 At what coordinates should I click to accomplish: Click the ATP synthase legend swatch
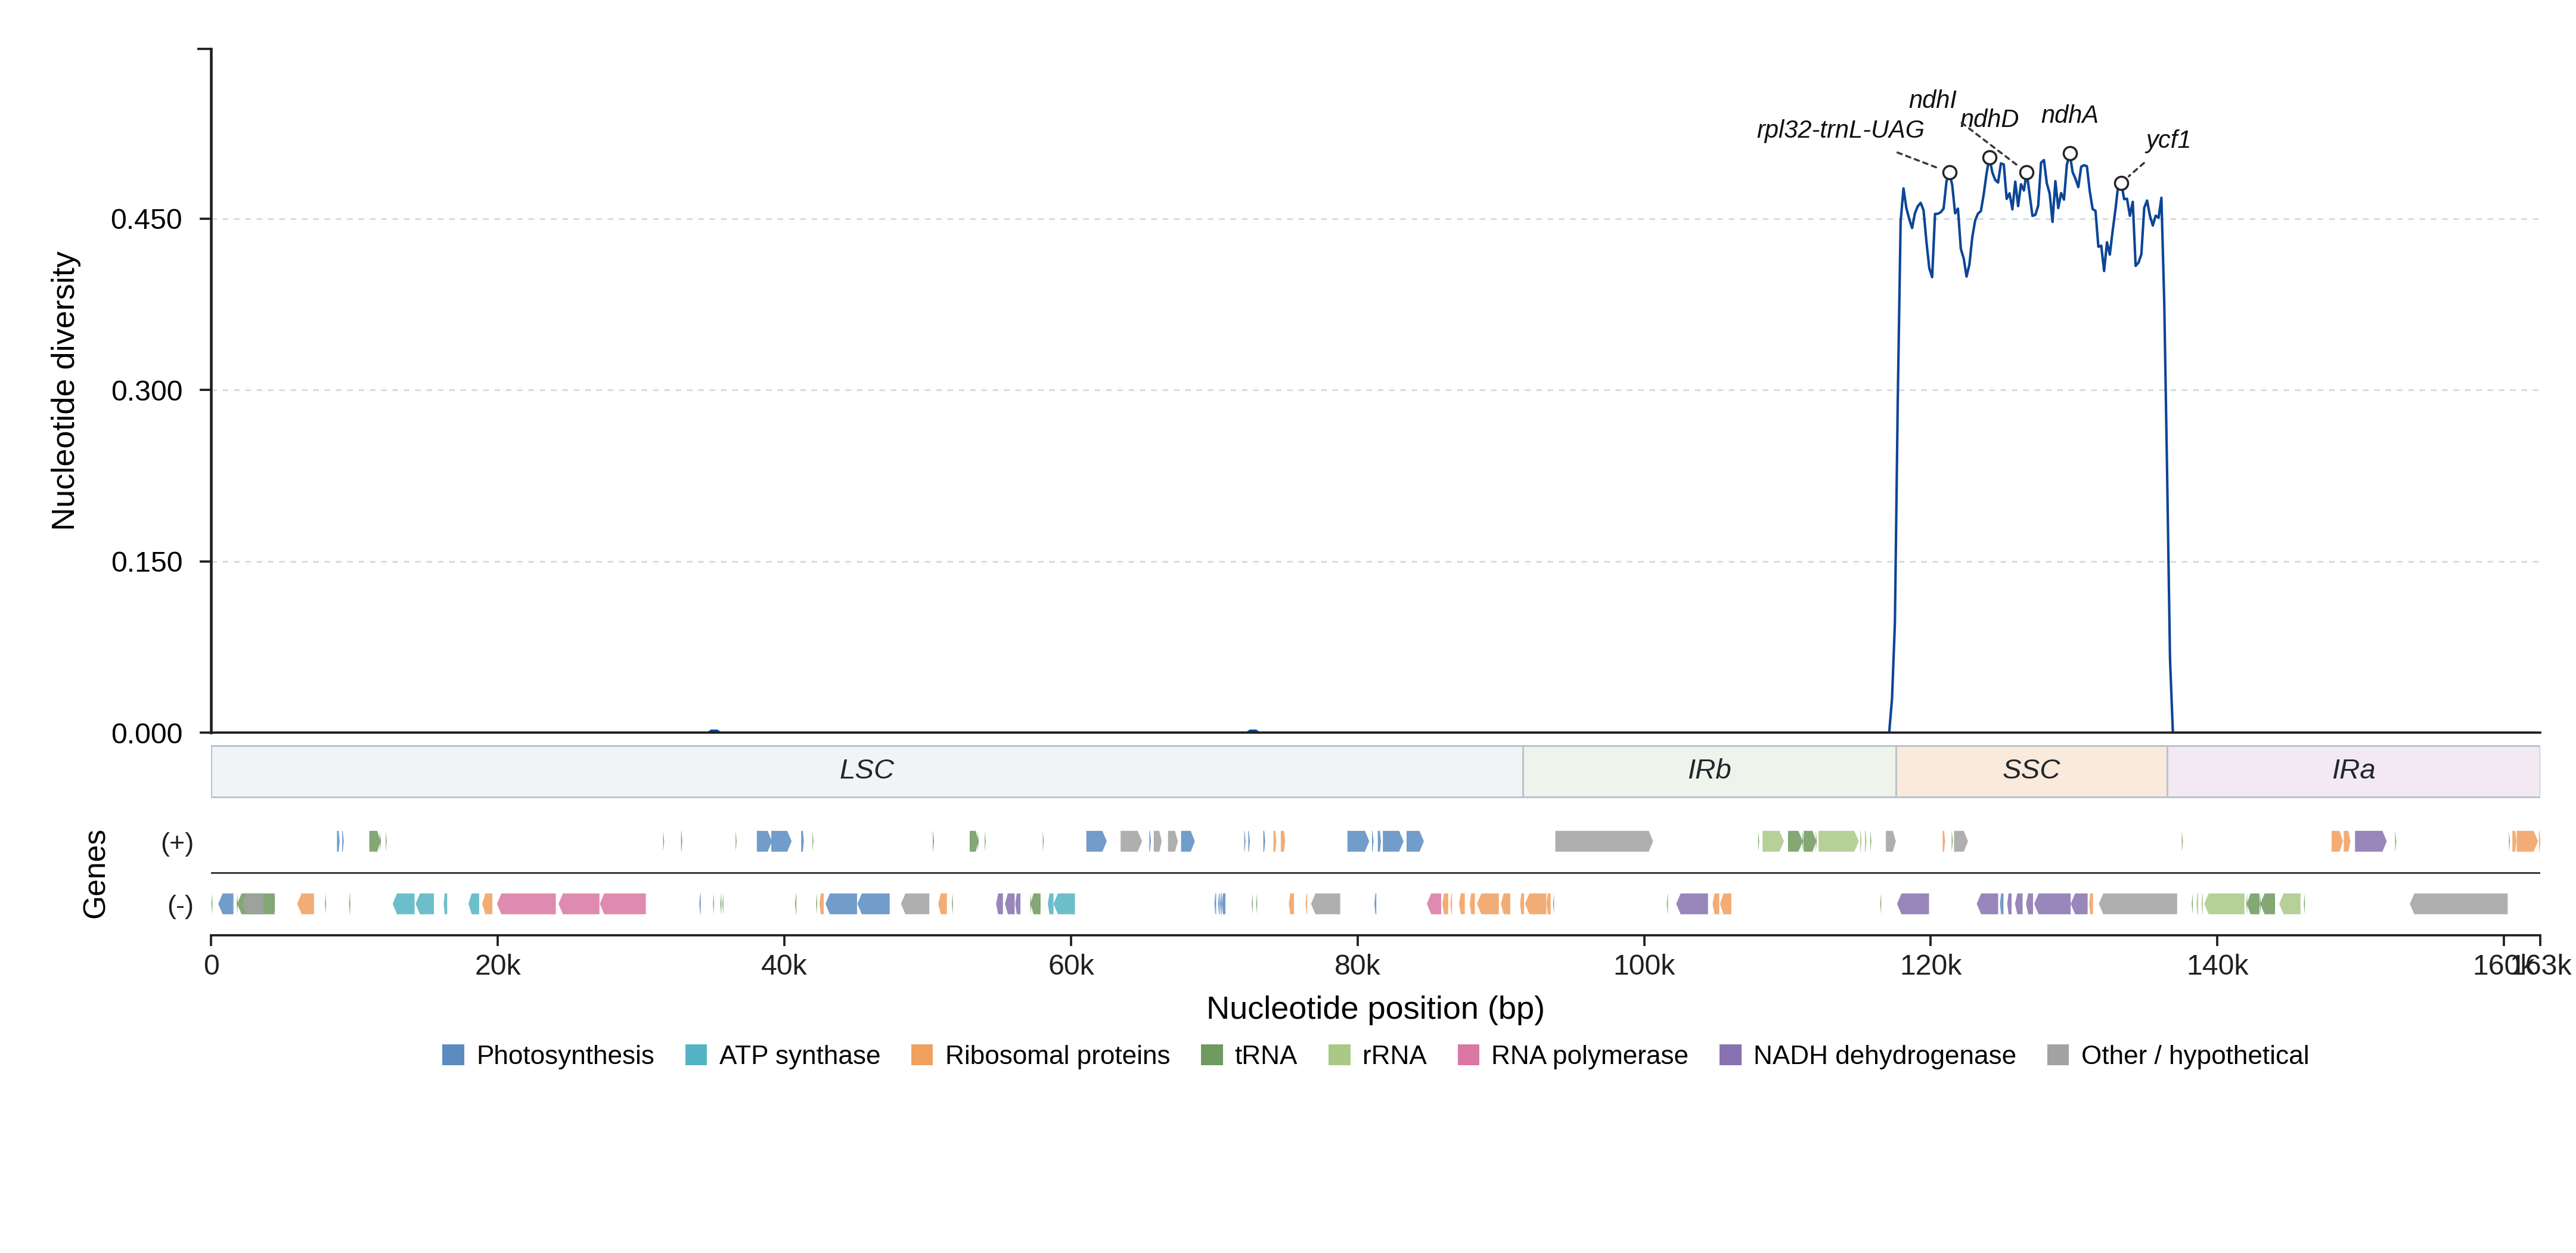(696, 1055)
